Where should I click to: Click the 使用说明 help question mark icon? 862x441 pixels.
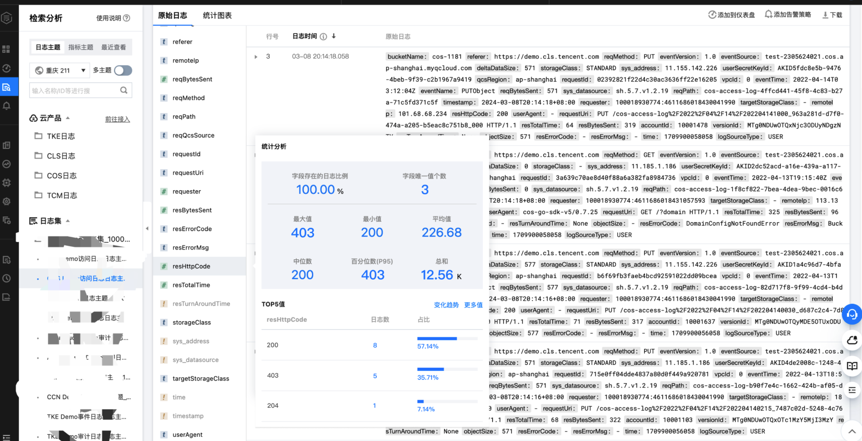[x=127, y=18]
